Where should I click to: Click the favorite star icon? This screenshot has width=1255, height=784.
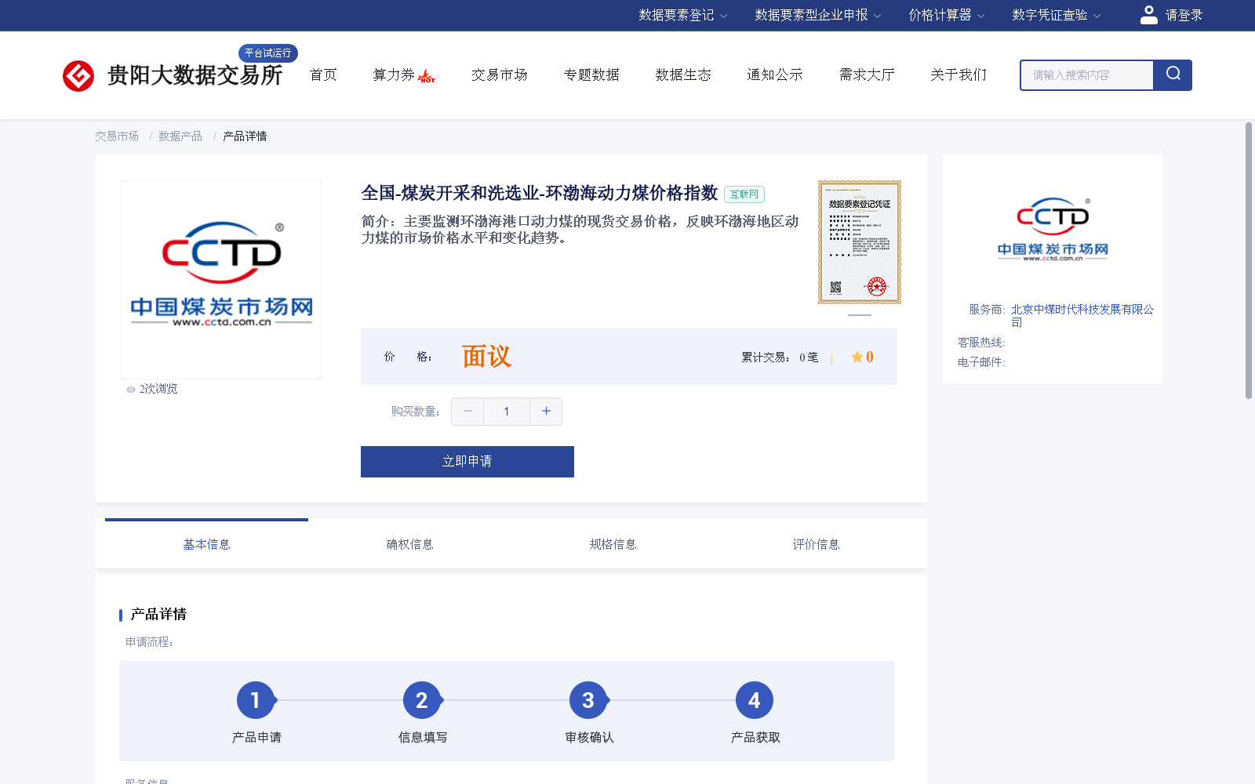point(857,357)
